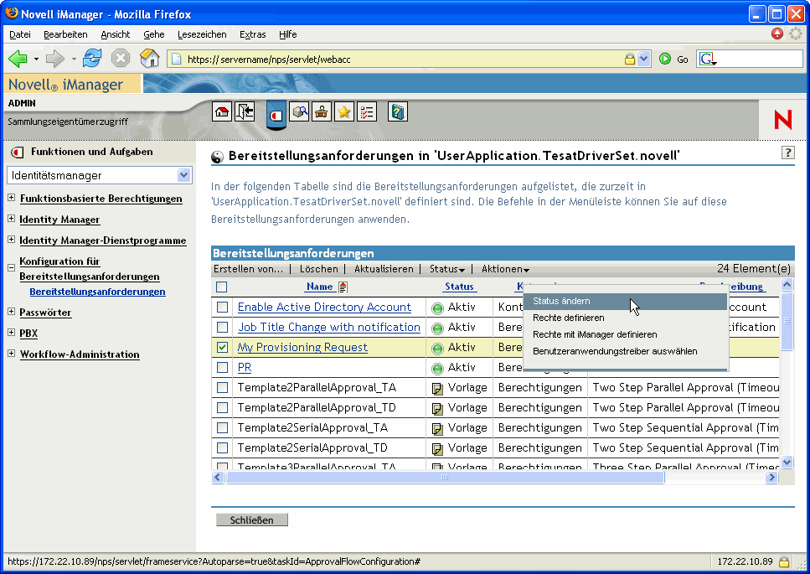
Task: Click the Firefox back arrow
Action: pyautogui.click(x=18, y=59)
